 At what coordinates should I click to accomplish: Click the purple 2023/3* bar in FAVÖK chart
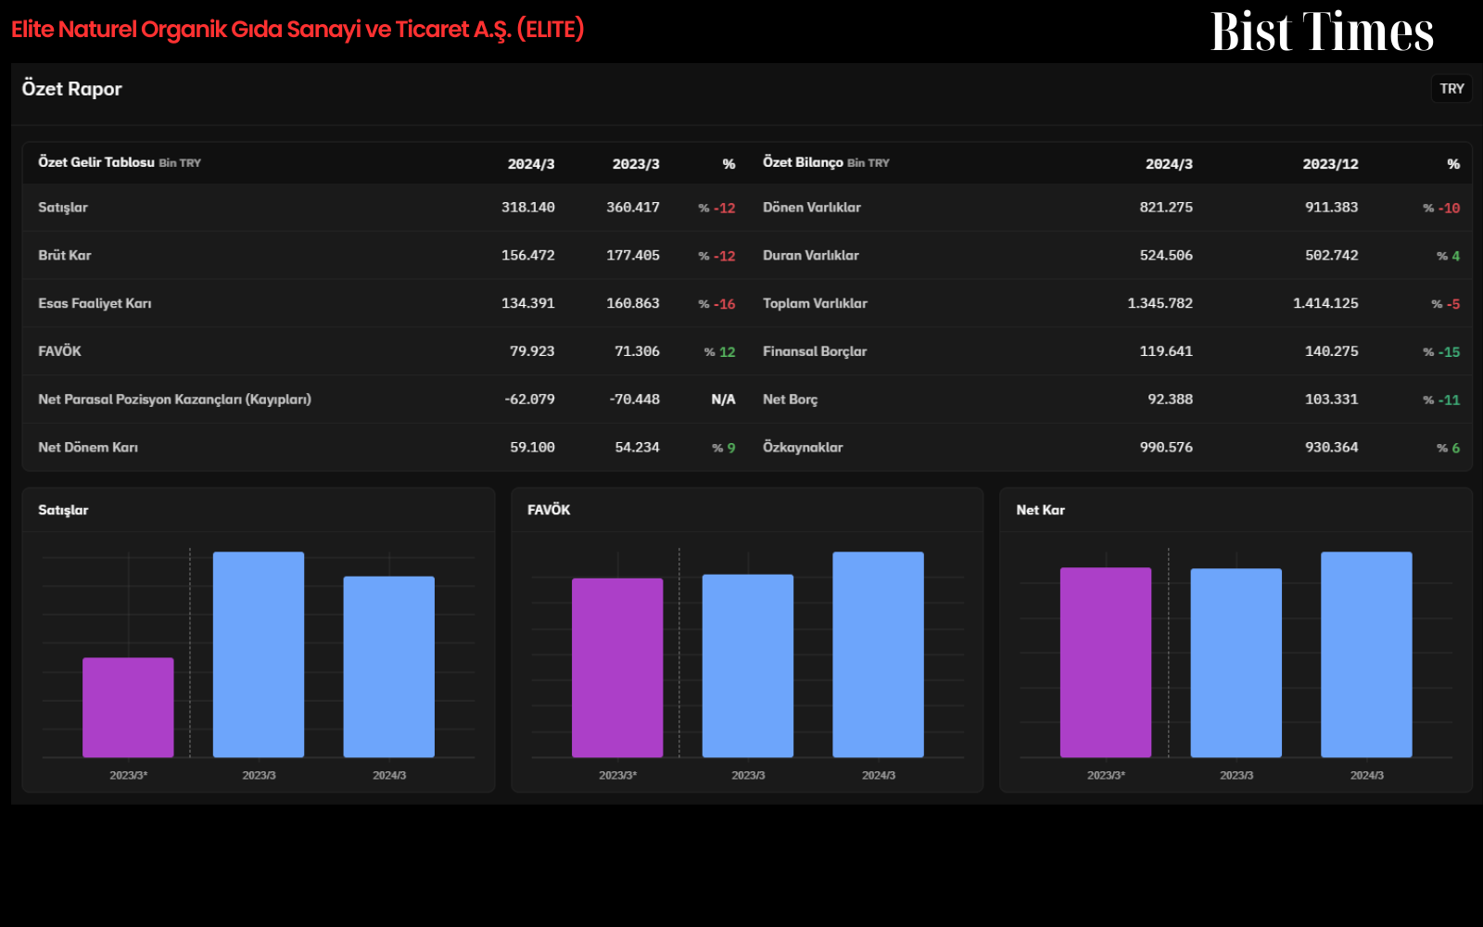click(617, 667)
